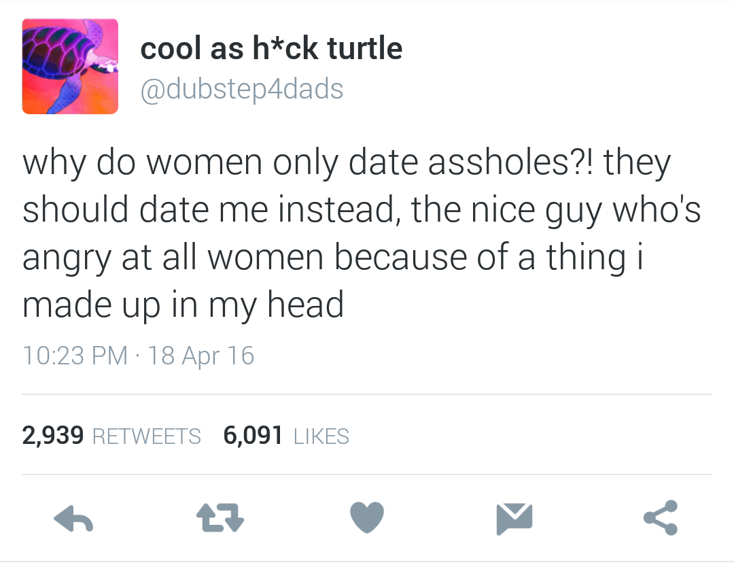
Task: Open the 10:23 PM timestamp permalink
Action: (x=75, y=355)
